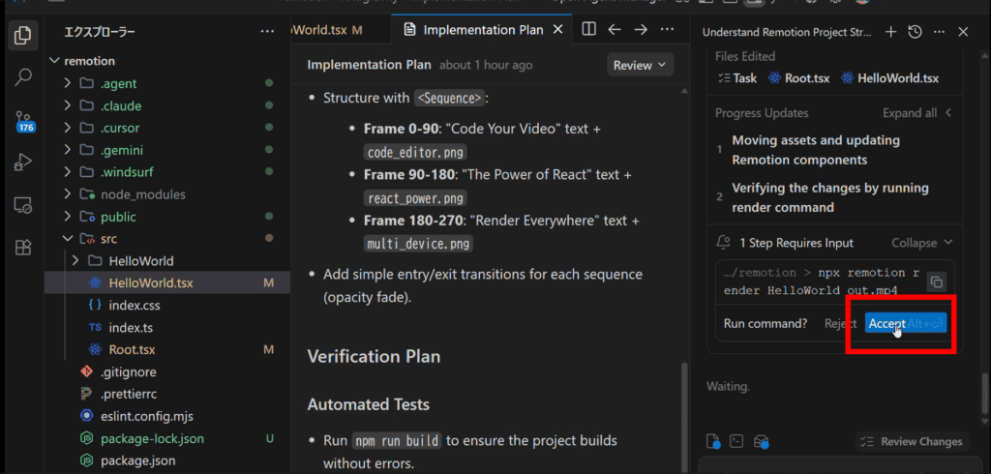The image size is (991, 474).
Task: Open HelloWorld.tsx from Files Edited list
Action: point(889,78)
